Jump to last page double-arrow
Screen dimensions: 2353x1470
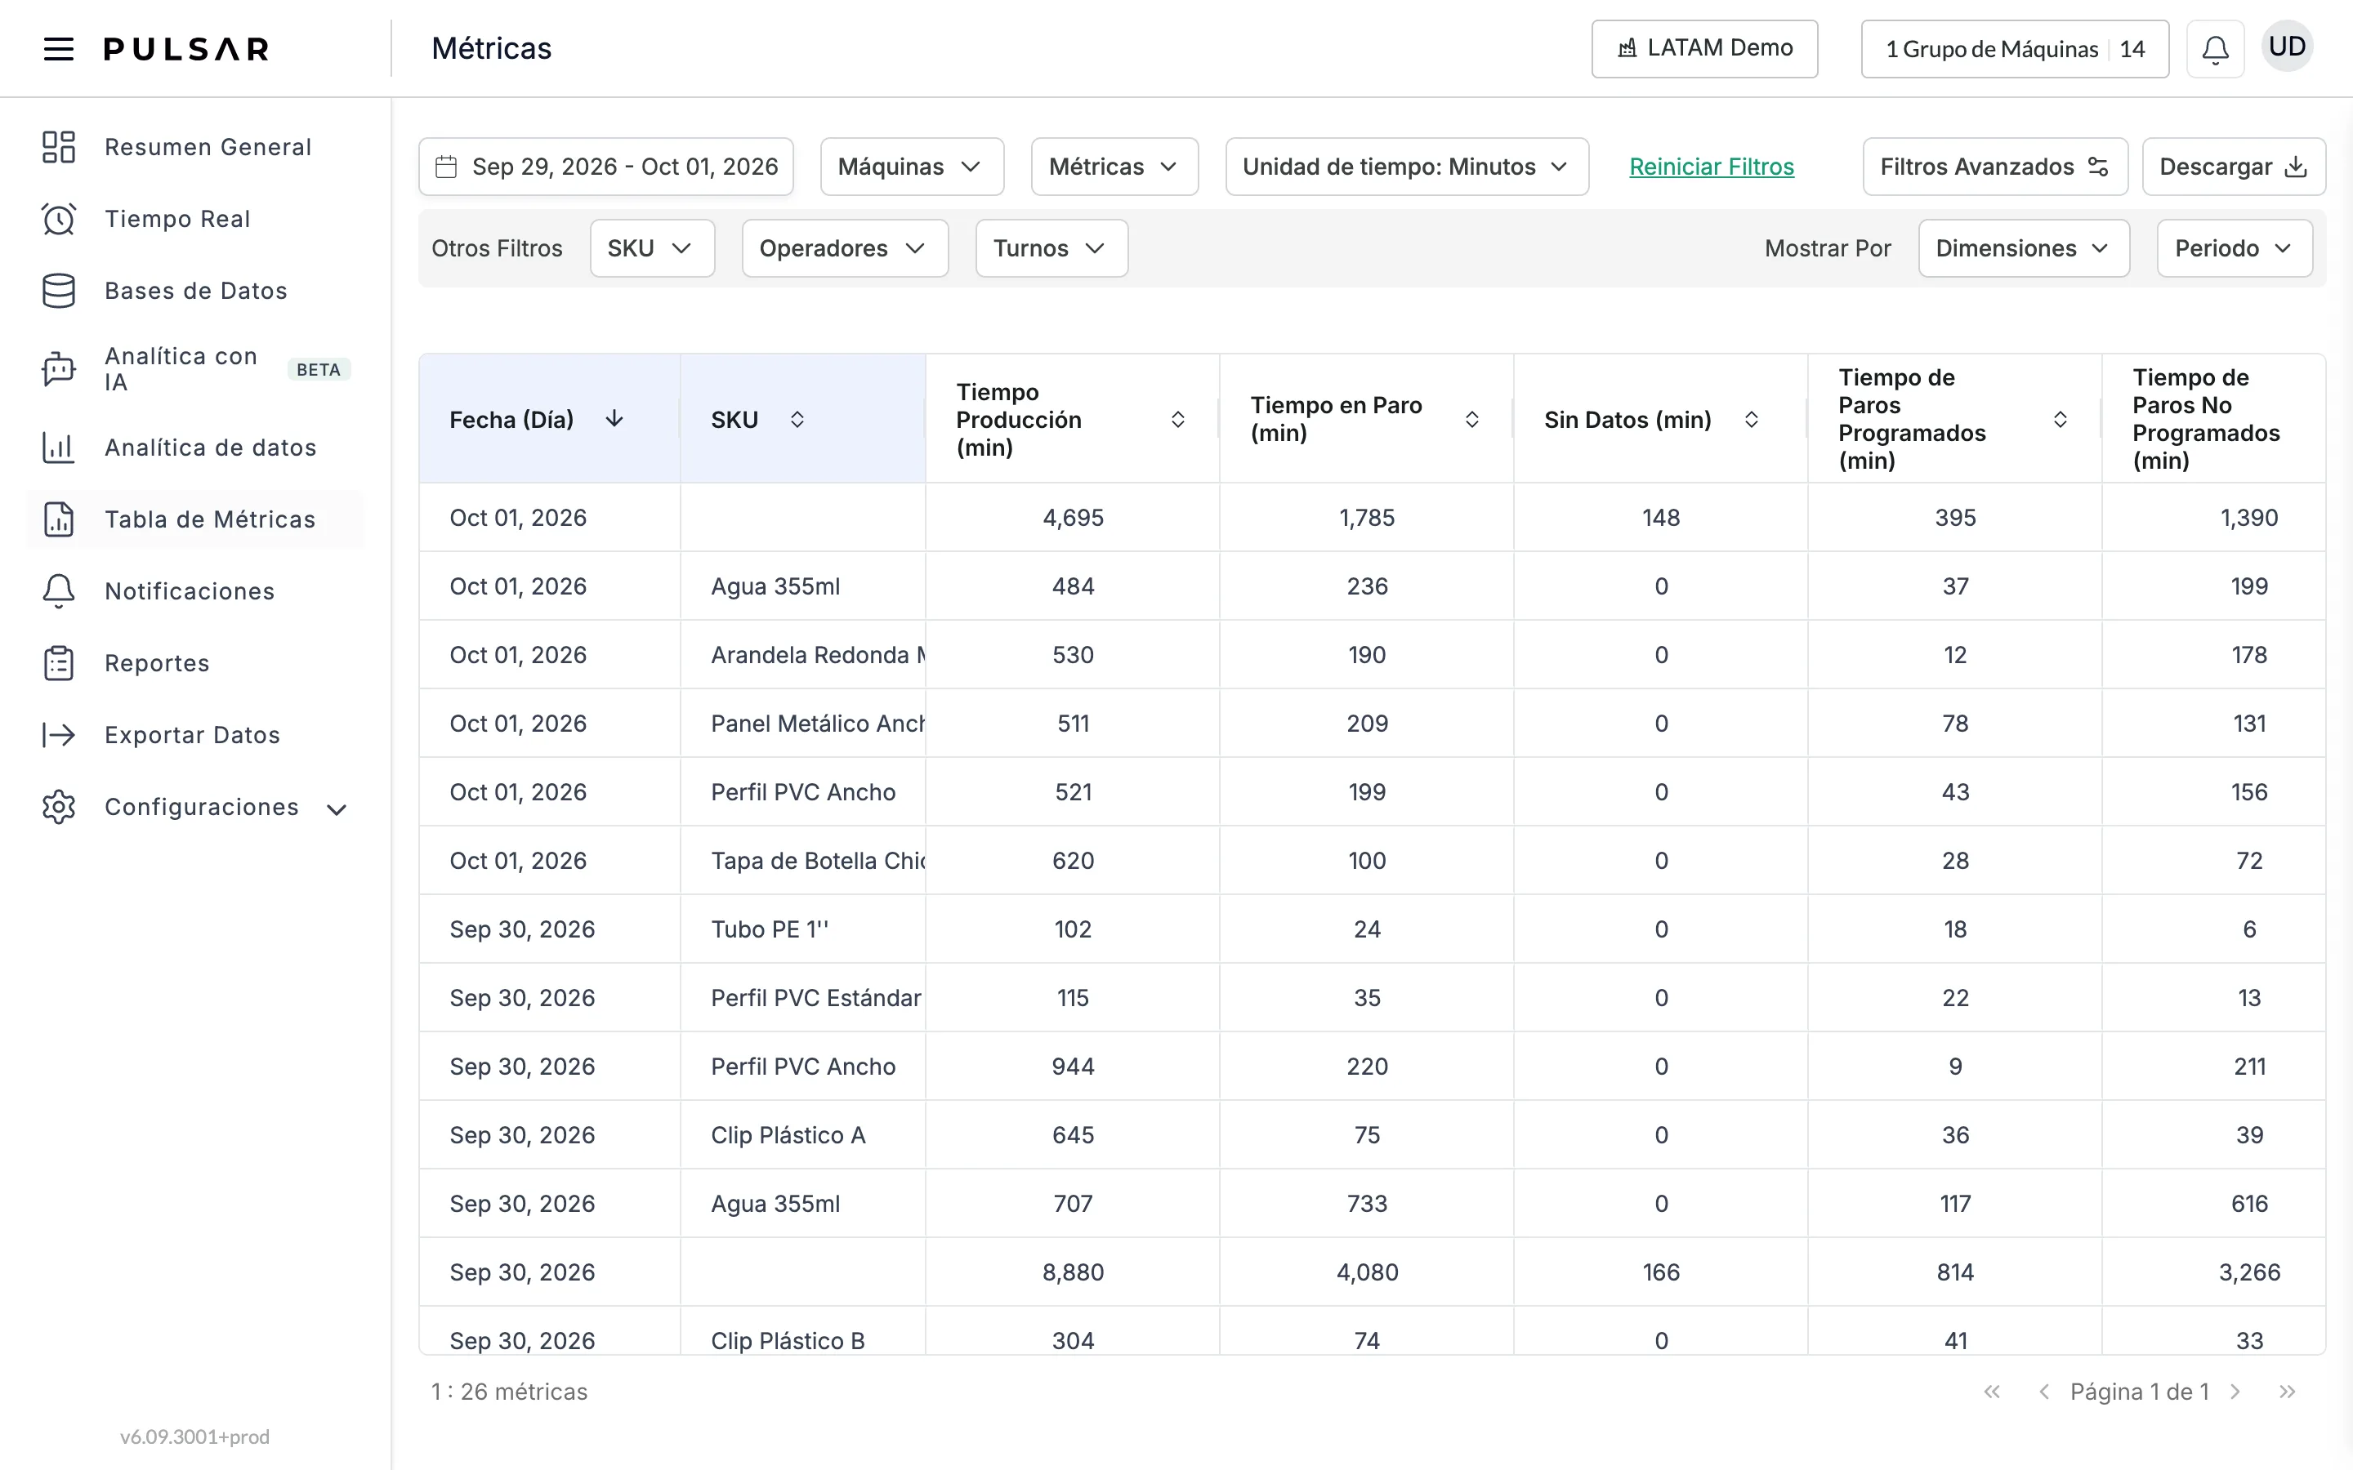click(2286, 1392)
